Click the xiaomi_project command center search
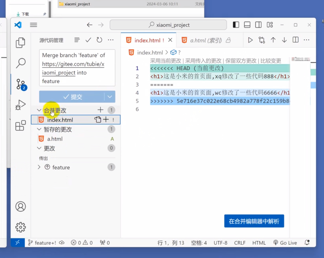Viewport: 324px width, 258px height. pyautogui.click(x=168, y=25)
